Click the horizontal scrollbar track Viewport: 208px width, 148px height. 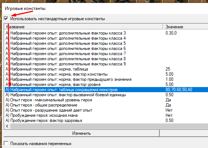click(109, 126)
